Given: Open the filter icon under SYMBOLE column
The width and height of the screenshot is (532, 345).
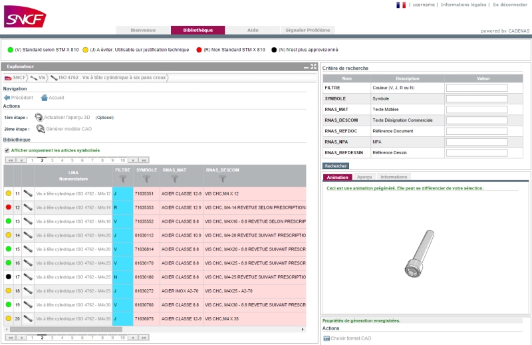Looking at the screenshot, I should pyautogui.click(x=145, y=179).
